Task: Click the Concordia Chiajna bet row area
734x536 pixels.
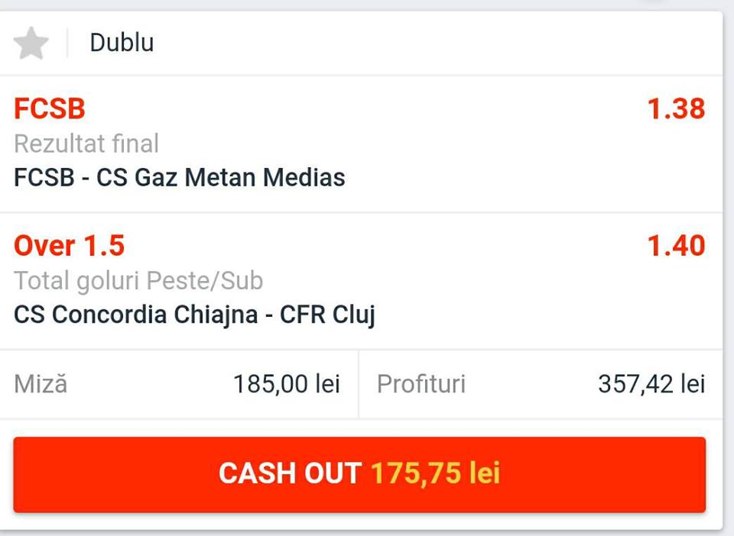Action: [361, 281]
